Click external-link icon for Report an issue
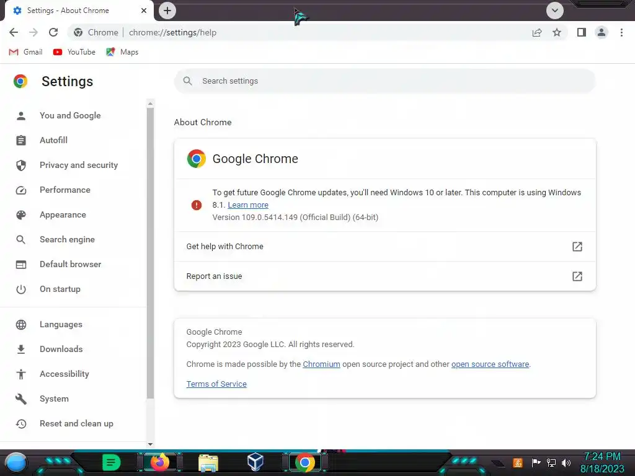This screenshot has width=635, height=476. tap(577, 276)
